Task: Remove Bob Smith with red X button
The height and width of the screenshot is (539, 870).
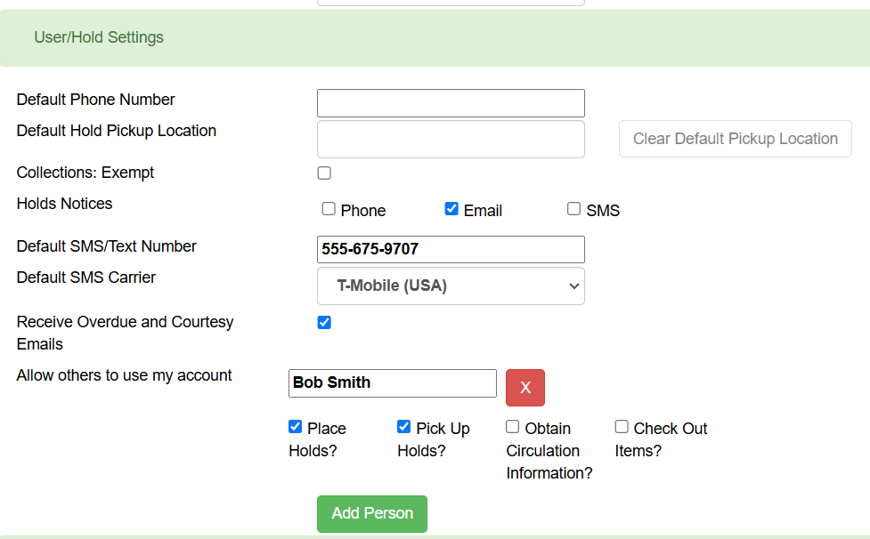Action: [524, 388]
